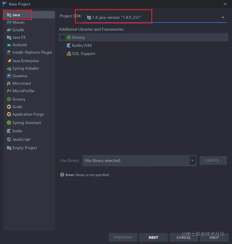Screen dimensions: 232x244
Task: Click the HELP button
Action: pyautogui.click(x=214, y=237)
